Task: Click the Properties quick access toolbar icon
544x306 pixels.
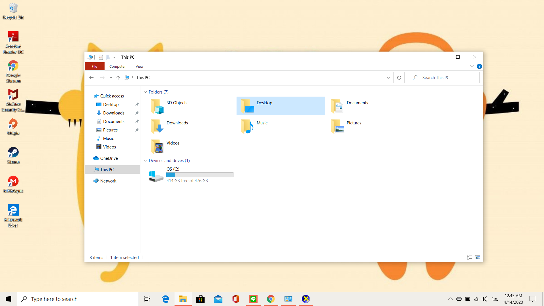Action: 101,57
